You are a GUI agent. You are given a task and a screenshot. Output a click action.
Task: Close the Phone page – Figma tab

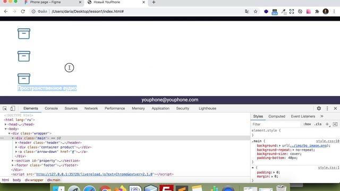pyautogui.click(x=80, y=2)
